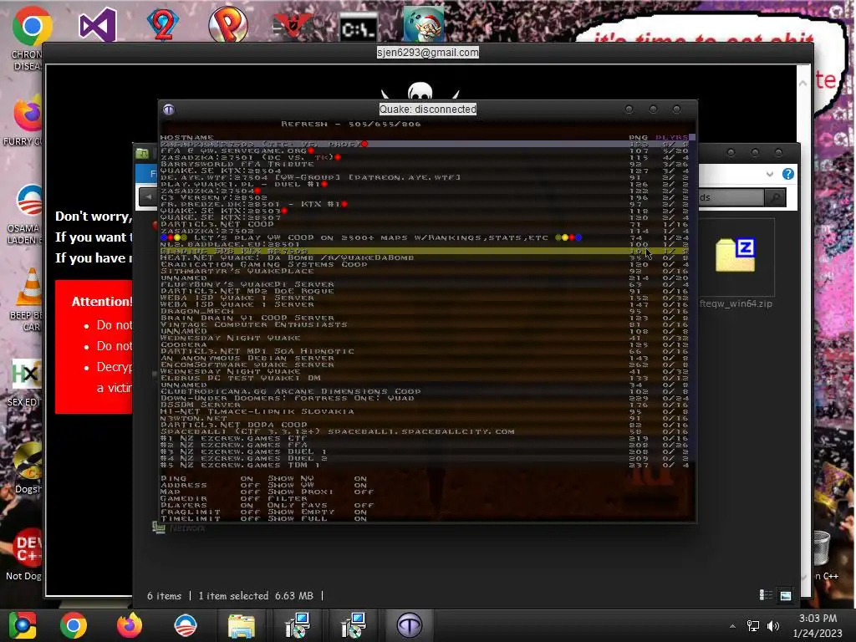Open the HxD icon labeled SEX ED
Image resolution: width=856 pixels, height=642 pixels.
click(26, 374)
